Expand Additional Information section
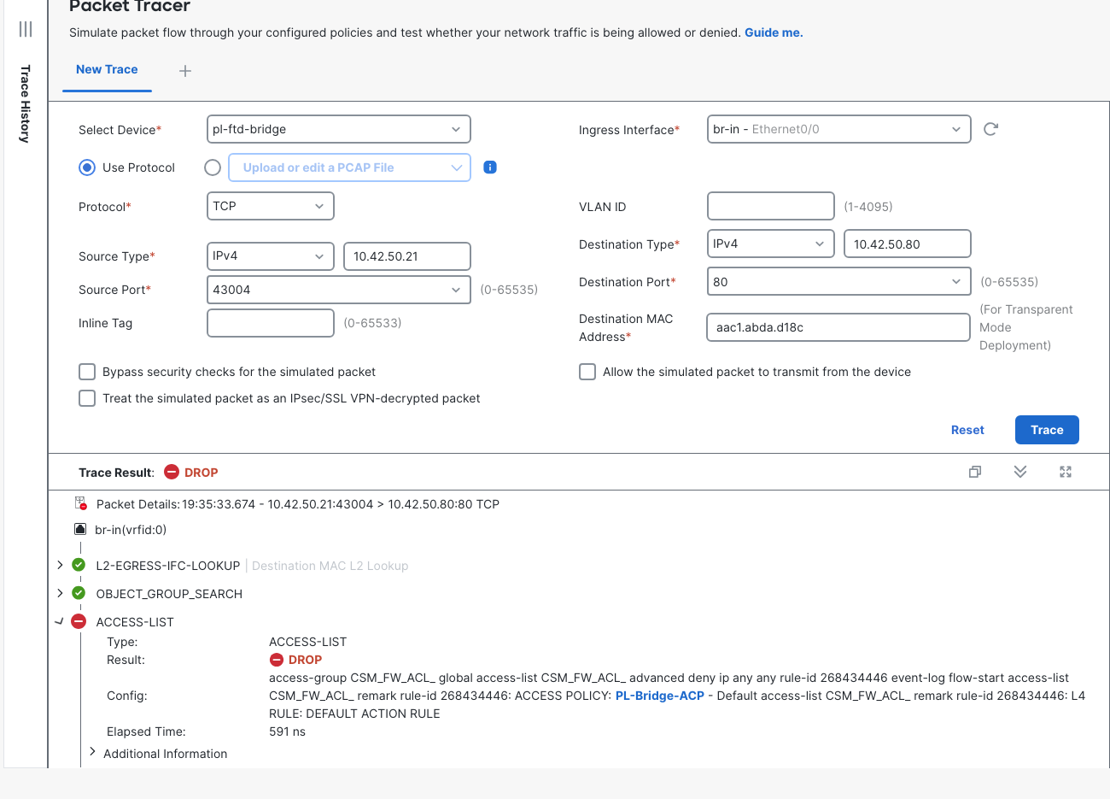This screenshot has height=799, width=1110. coord(92,752)
